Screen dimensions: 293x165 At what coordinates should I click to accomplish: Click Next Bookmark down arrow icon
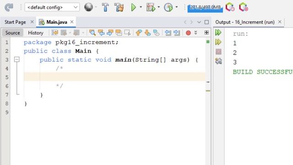147,33
